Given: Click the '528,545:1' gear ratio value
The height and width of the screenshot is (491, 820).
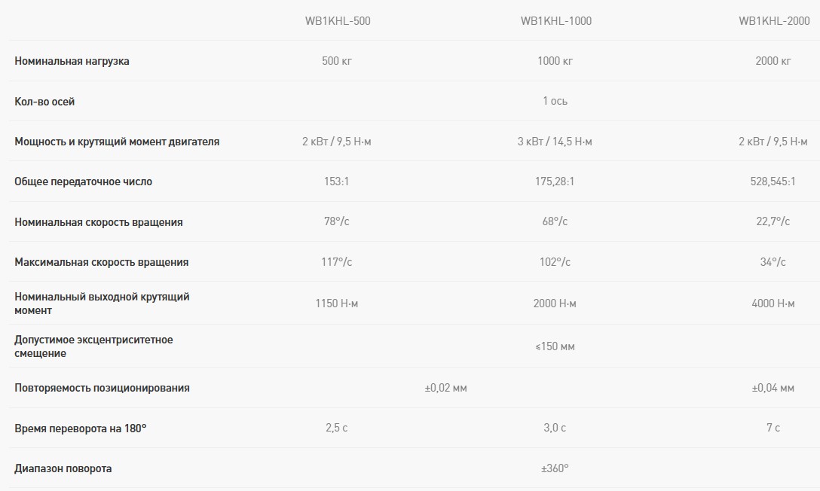Looking at the screenshot, I should coord(773,181).
